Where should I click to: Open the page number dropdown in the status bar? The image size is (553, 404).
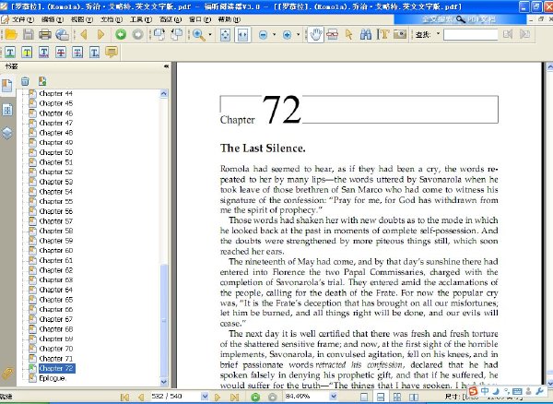pos(205,397)
